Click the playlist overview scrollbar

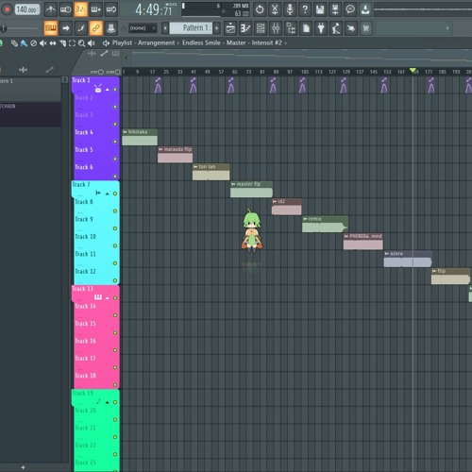tap(301, 58)
